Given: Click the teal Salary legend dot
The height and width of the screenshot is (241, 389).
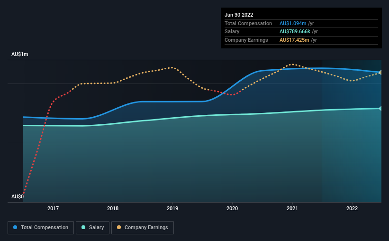Looking at the screenshot, I should tap(83, 227).
